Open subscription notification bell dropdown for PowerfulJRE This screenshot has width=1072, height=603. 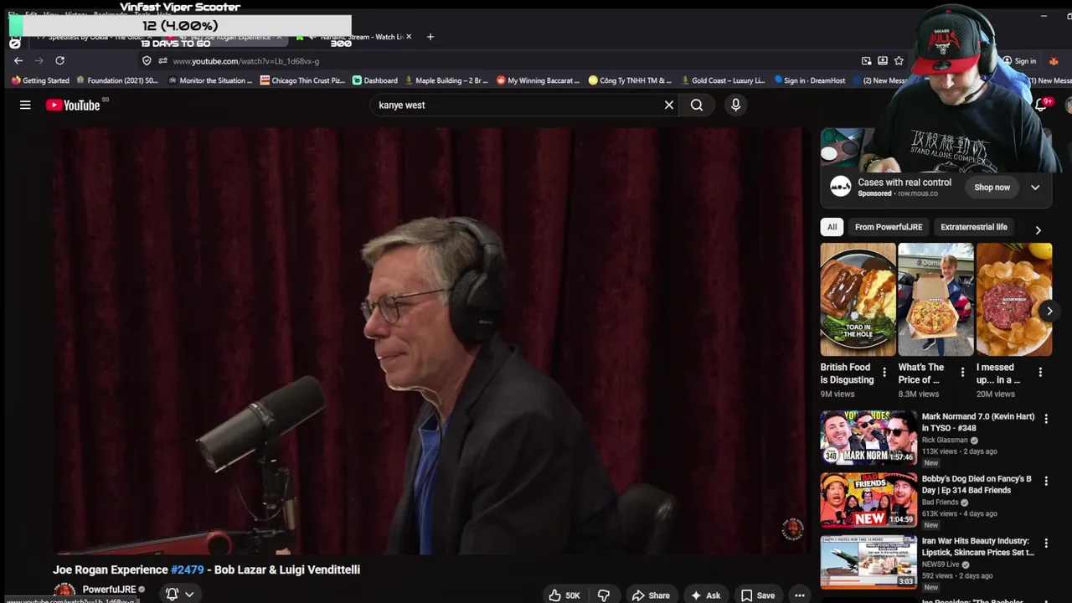pyautogui.click(x=179, y=594)
